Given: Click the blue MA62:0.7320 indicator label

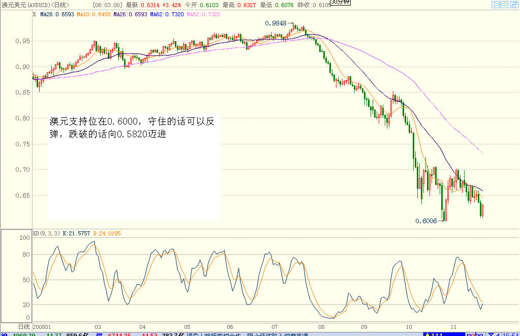Looking at the screenshot, I should (167, 14).
